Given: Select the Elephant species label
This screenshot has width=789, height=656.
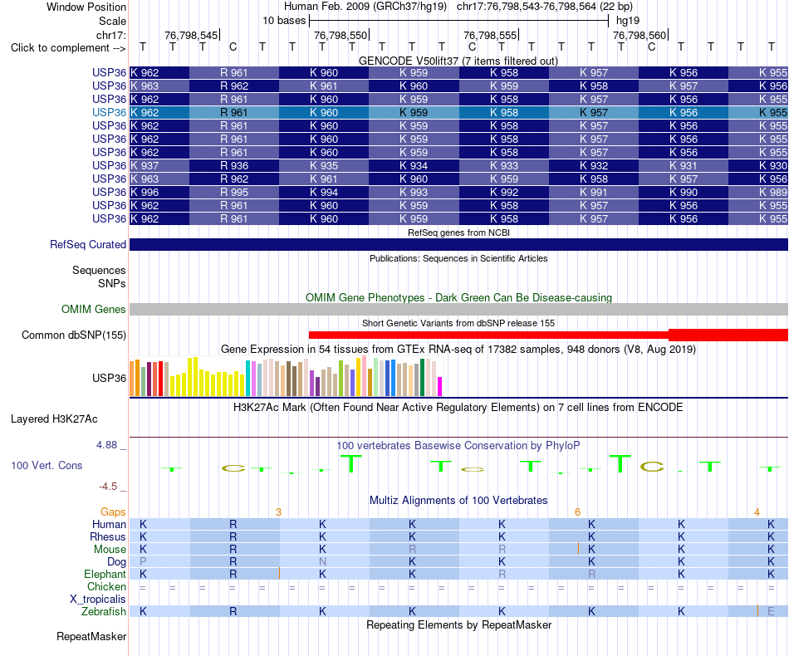Looking at the screenshot, I should (x=105, y=574).
